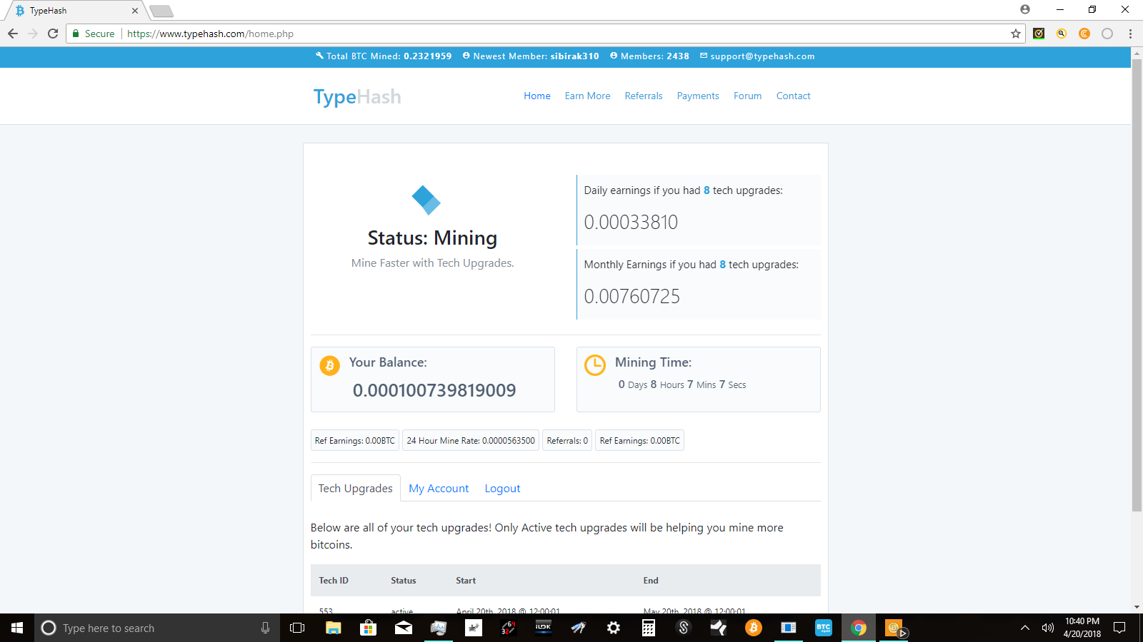Open the Payments page
The height and width of the screenshot is (642, 1143).
coord(698,96)
